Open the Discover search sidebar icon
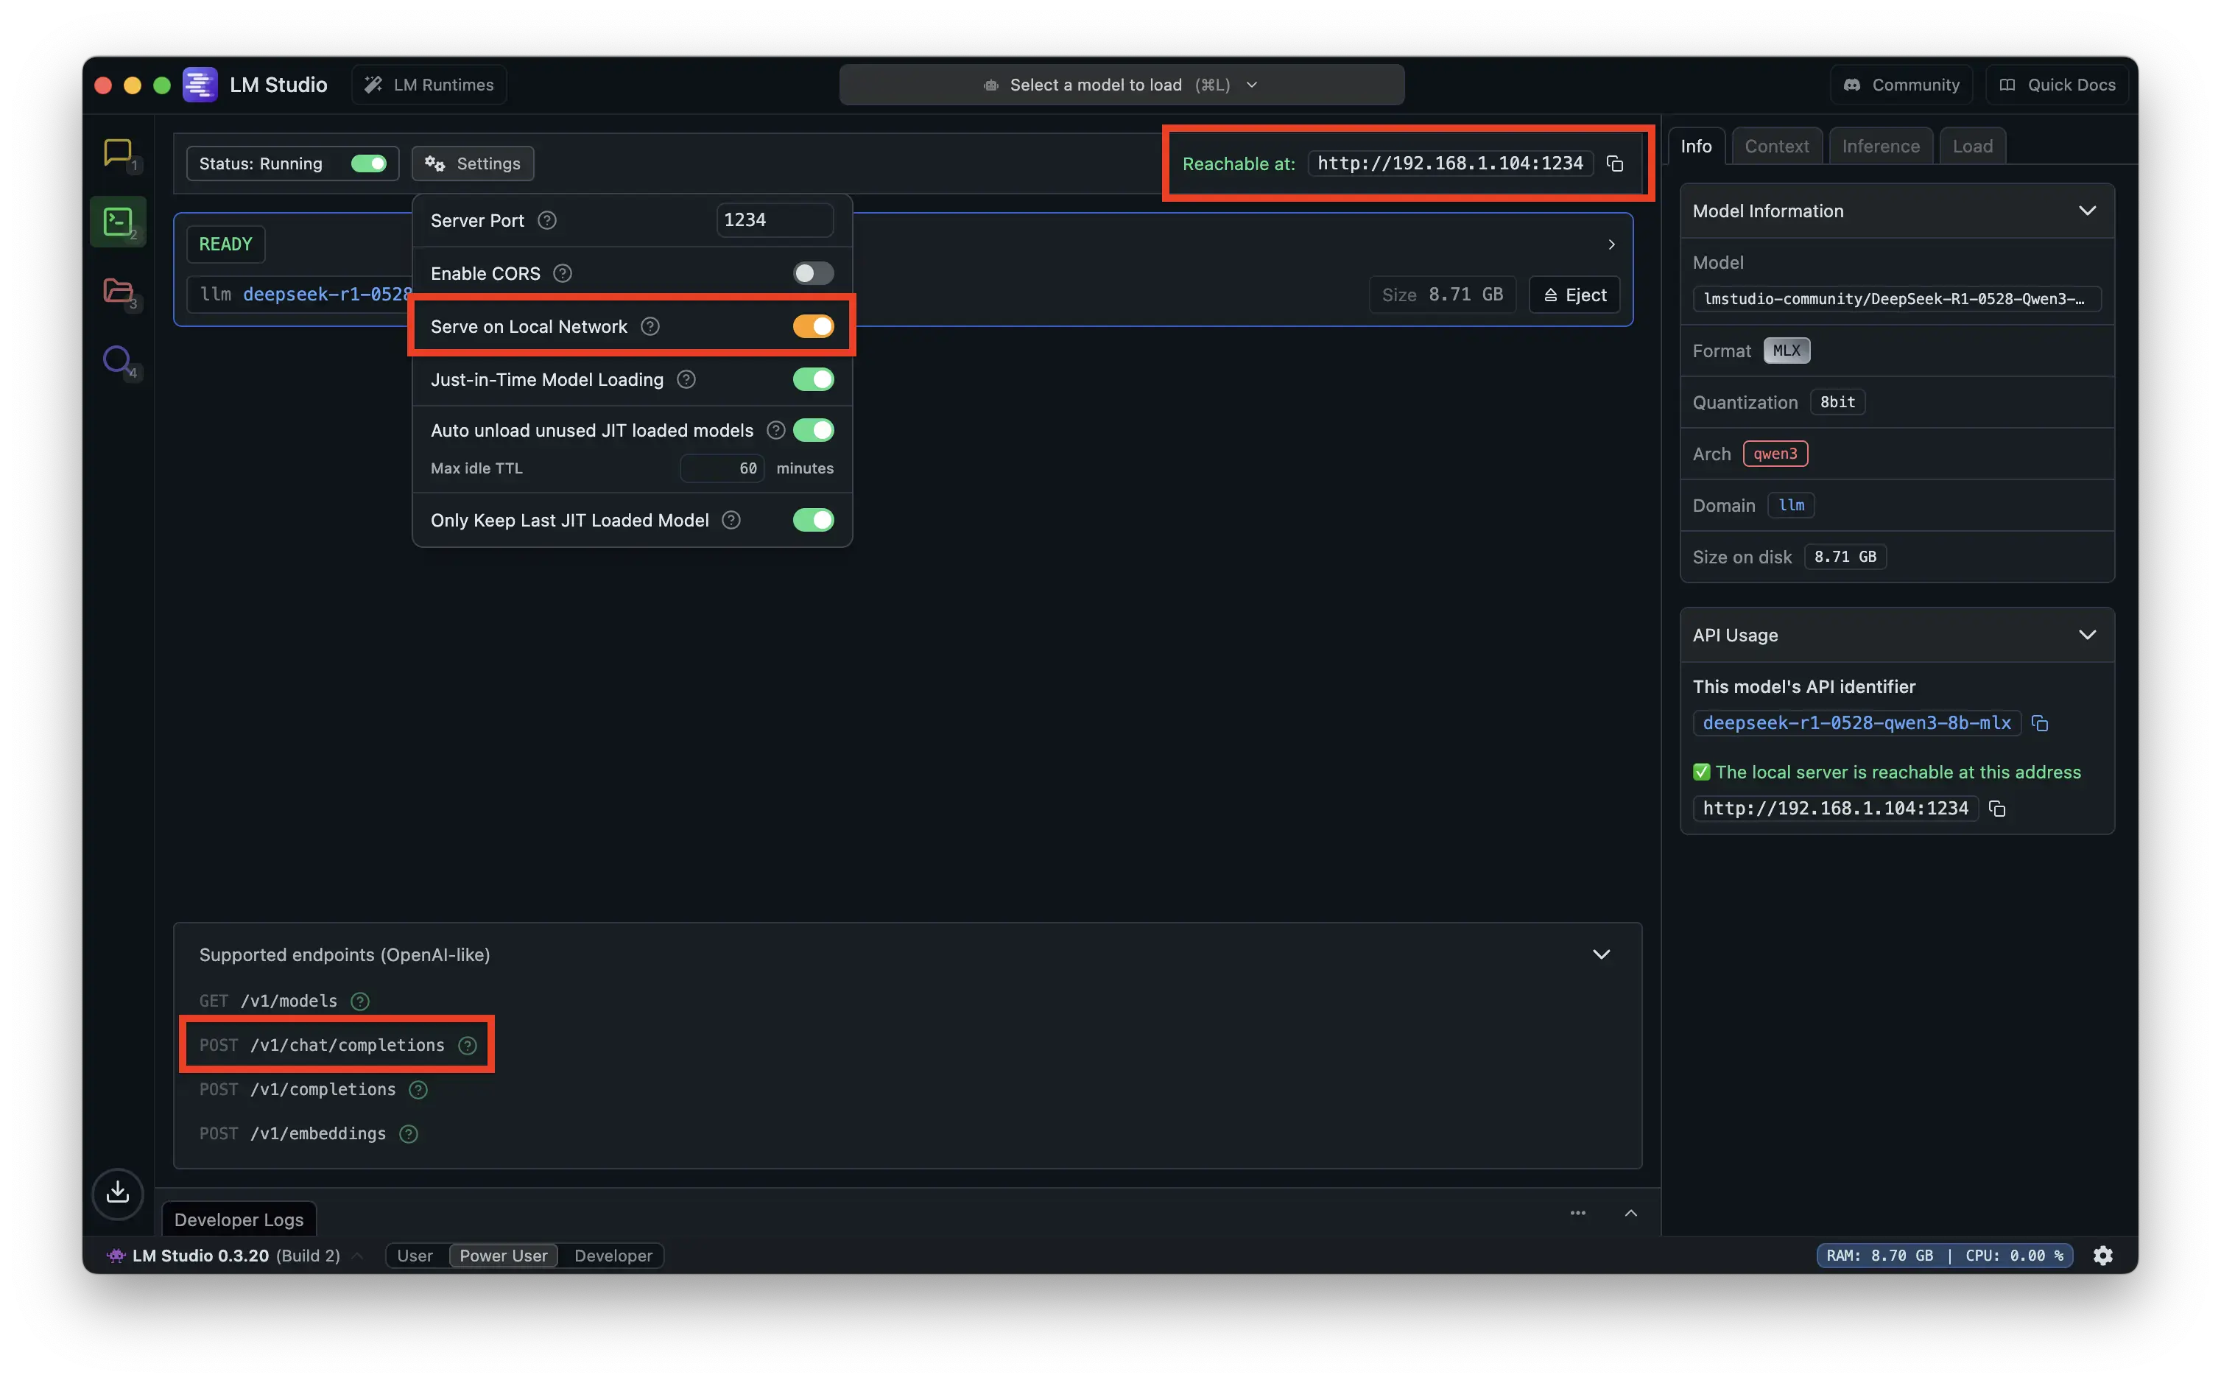This screenshot has height=1383, width=2221. 117,359
